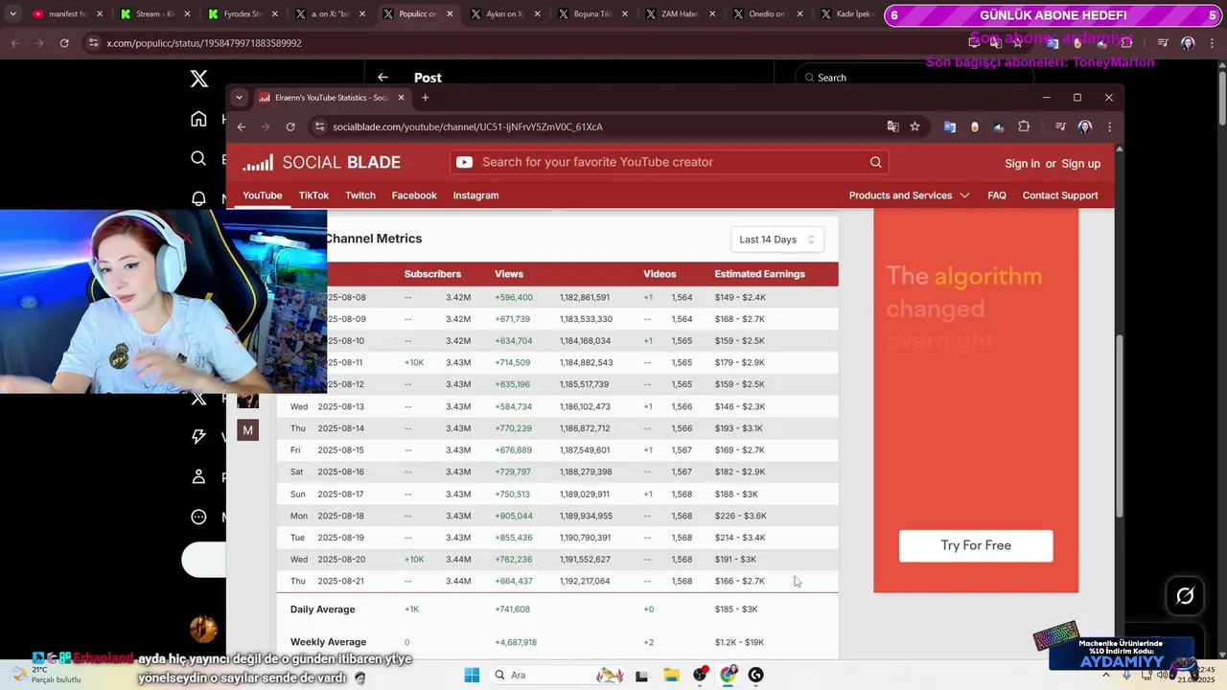The width and height of the screenshot is (1227, 690).
Task: Click the Estimated Earnings column header
Action: pyautogui.click(x=759, y=274)
